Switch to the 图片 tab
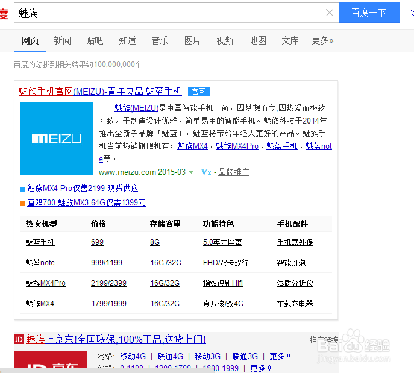This screenshot has width=414, height=373. [192, 40]
